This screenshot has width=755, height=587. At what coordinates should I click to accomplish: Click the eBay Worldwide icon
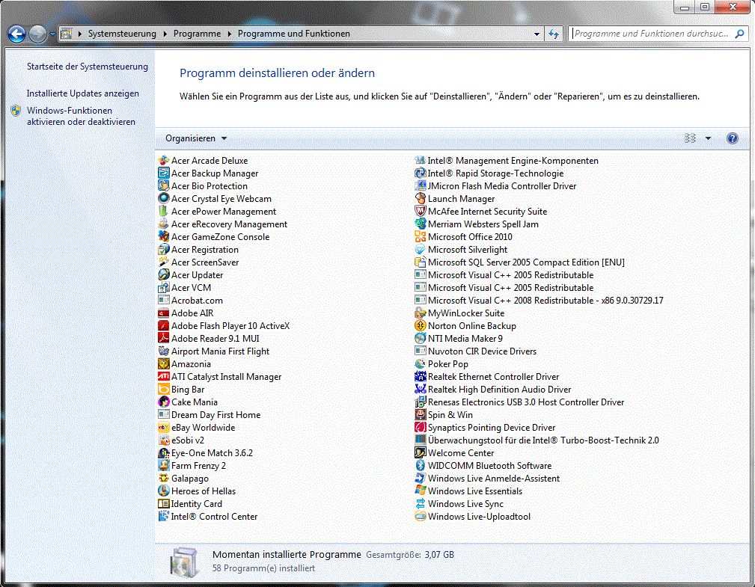coord(164,428)
